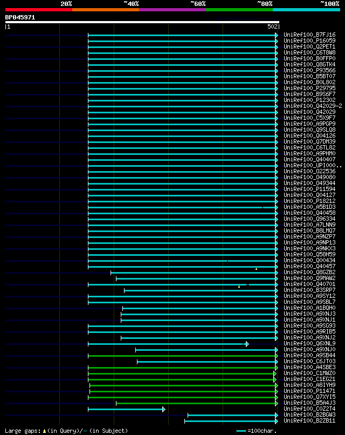Select the UniRef100_Q96334 label
This screenshot has height=435, width=345.
[309, 219]
